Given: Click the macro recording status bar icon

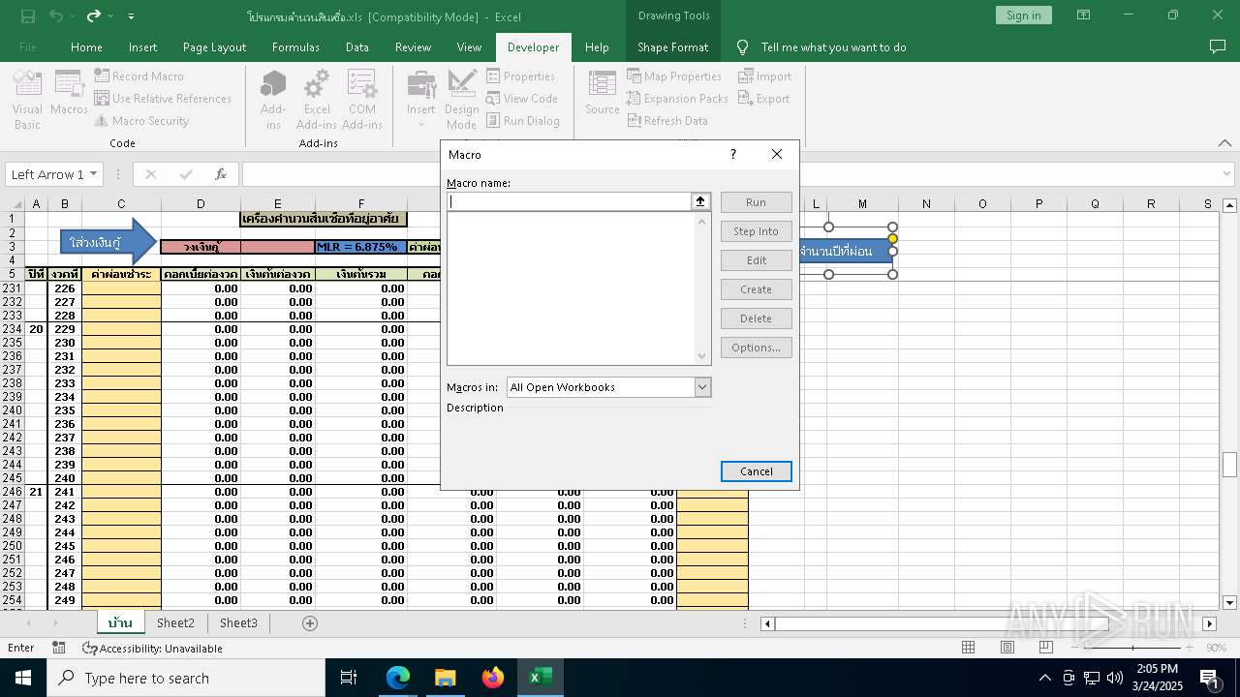Looking at the screenshot, I should pyautogui.click(x=59, y=648).
